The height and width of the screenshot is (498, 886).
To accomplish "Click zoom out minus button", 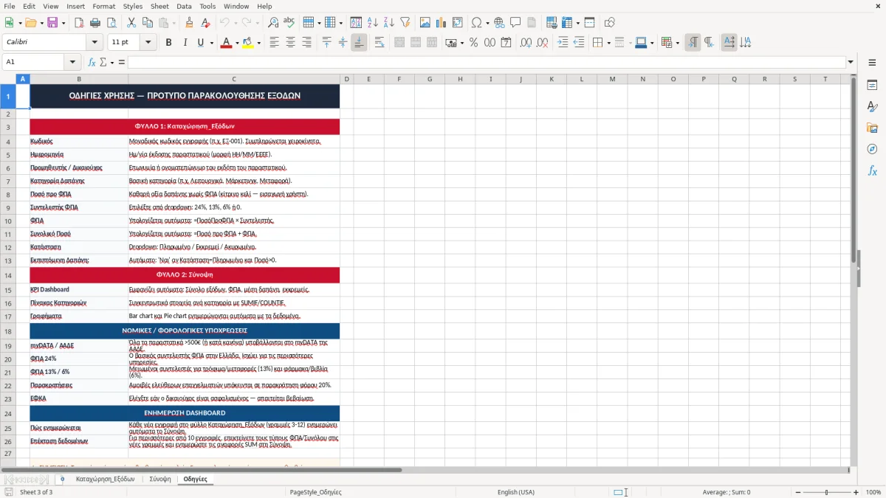I will click(x=797, y=492).
